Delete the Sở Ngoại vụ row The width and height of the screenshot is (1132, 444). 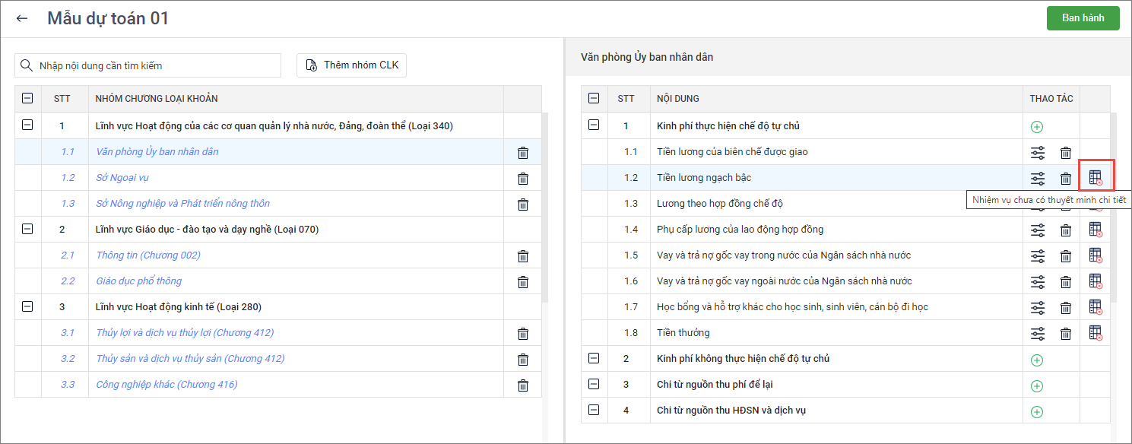523,179
